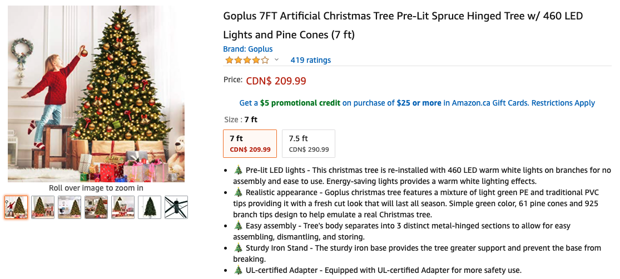Choose the 7.5 ft size option
Viewport: 620px width, 279px height.
(x=309, y=143)
